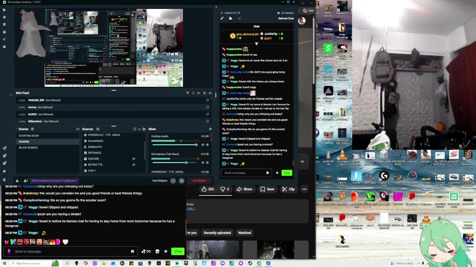Open emoji picker in Streamlabs chat input
476x267 pixels.
(x=267, y=173)
